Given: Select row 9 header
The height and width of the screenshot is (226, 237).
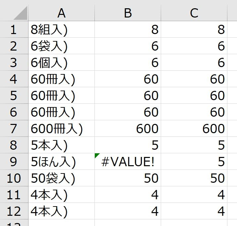Looking at the screenshot, I should coord(14,162).
